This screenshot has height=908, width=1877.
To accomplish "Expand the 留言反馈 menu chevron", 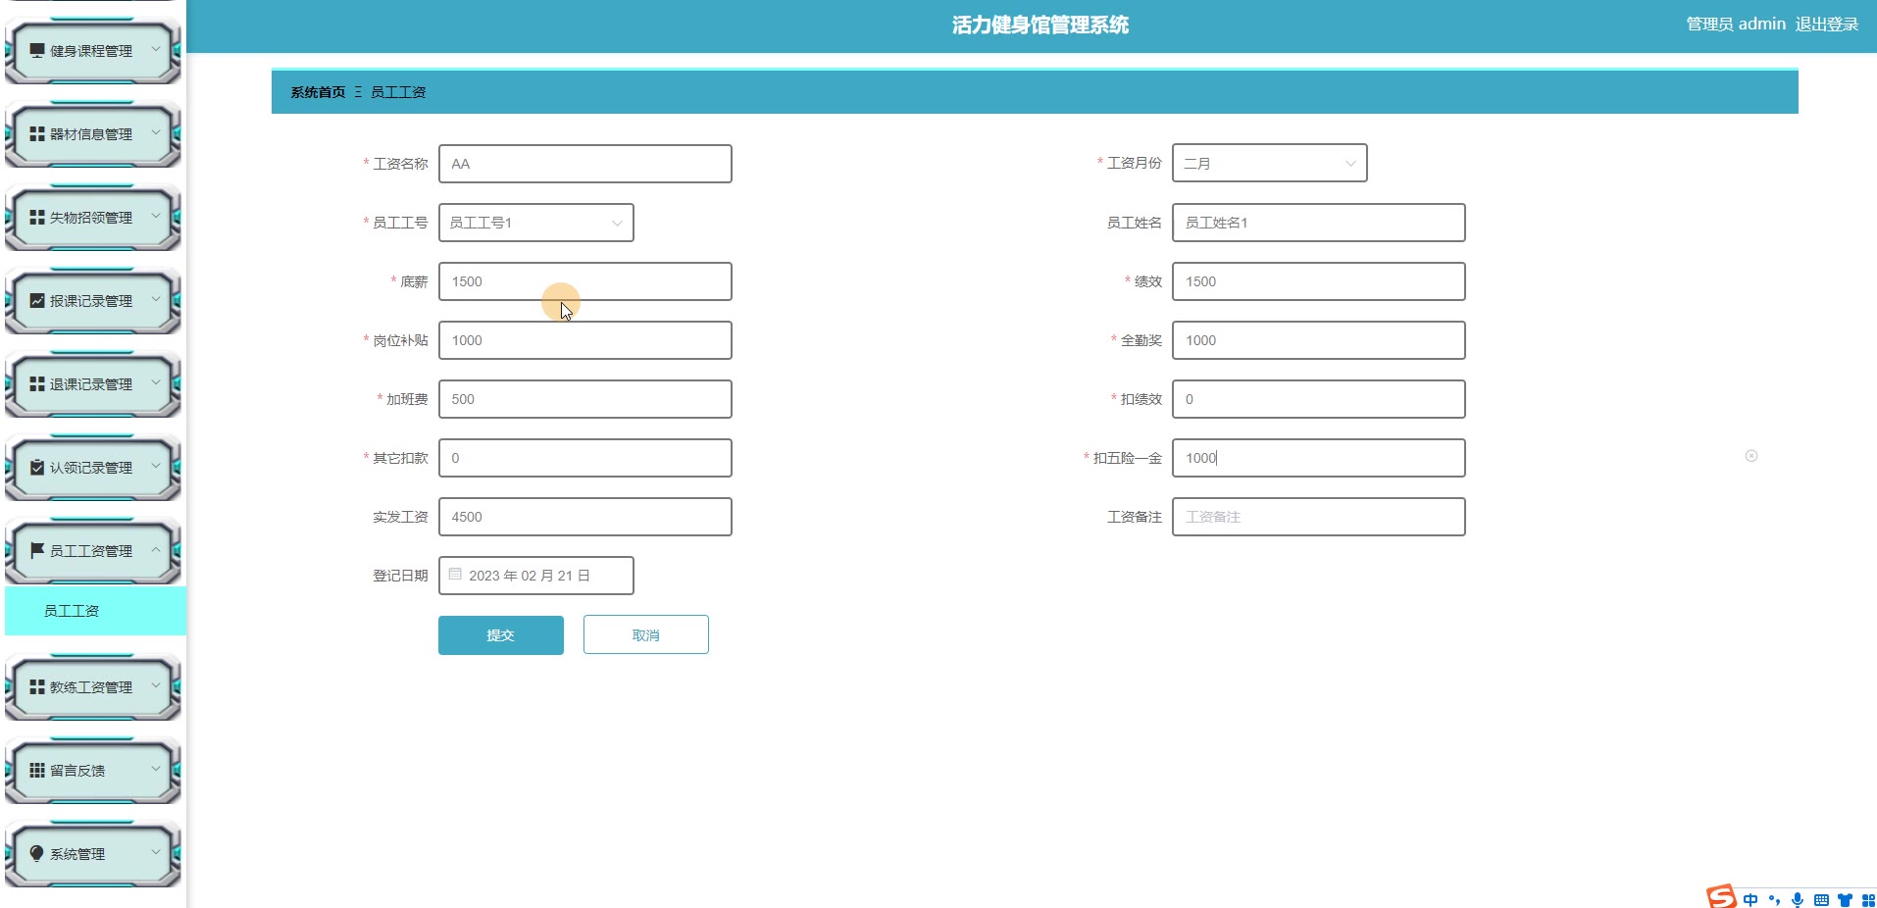I will point(155,769).
